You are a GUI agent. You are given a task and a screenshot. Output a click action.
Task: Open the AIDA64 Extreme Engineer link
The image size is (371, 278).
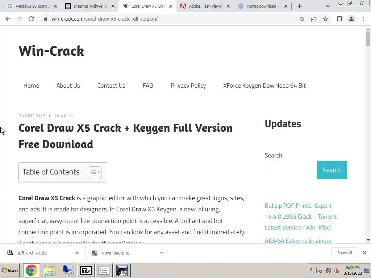click(298, 241)
